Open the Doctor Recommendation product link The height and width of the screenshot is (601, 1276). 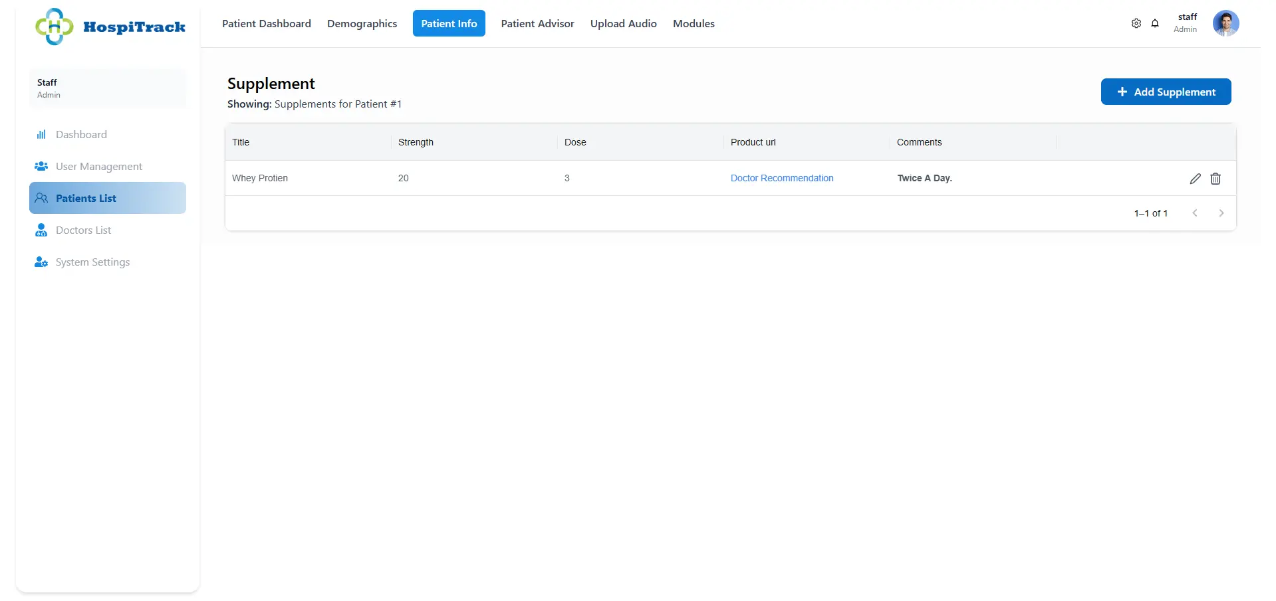click(x=781, y=178)
